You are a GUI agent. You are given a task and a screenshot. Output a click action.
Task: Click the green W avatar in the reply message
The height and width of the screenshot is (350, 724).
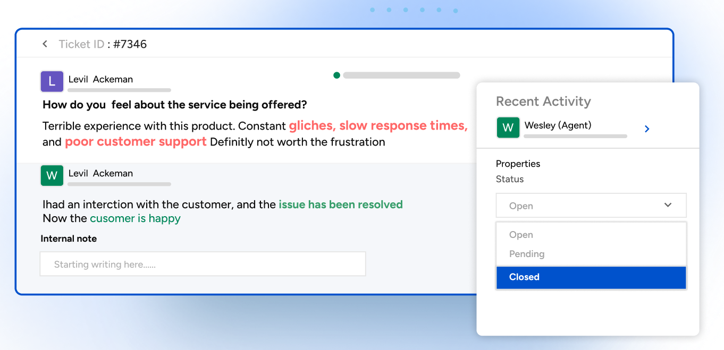[x=52, y=175]
